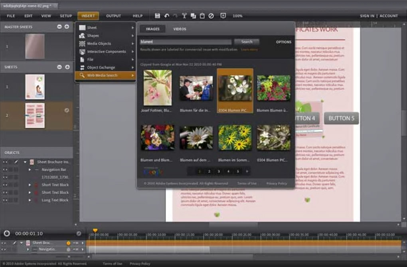This screenshot has height=267, width=407.
Task: Go to results page 2
Action: point(209,171)
